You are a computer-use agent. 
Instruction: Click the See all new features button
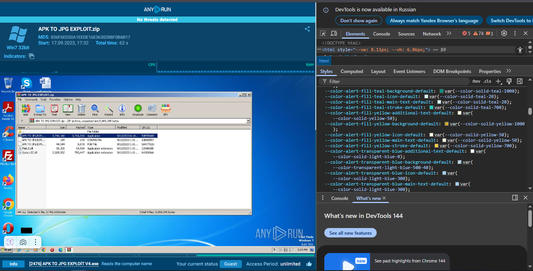351,233
